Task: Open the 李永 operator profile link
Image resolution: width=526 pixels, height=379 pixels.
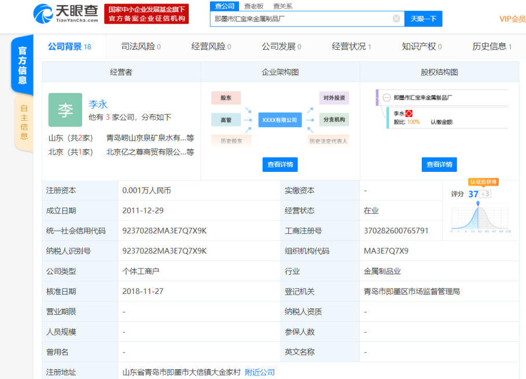Action: (98, 105)
